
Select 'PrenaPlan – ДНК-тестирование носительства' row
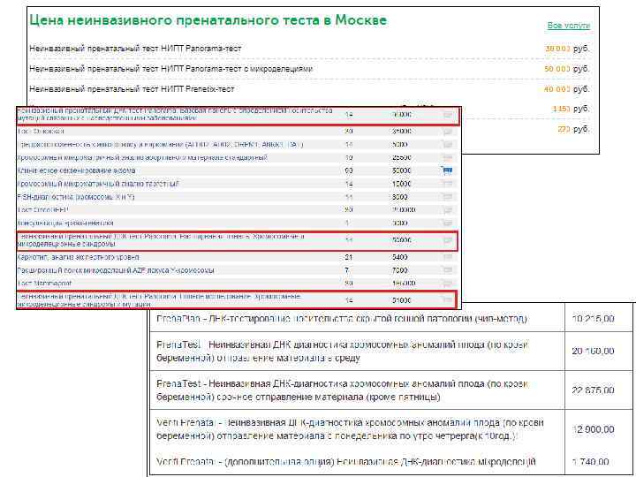391,319
